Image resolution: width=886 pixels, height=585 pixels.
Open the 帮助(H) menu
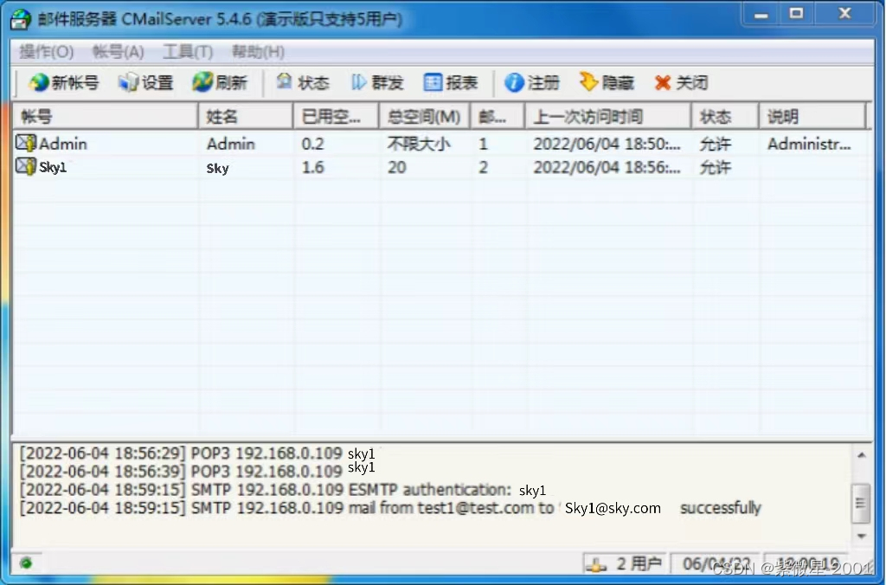258,52
